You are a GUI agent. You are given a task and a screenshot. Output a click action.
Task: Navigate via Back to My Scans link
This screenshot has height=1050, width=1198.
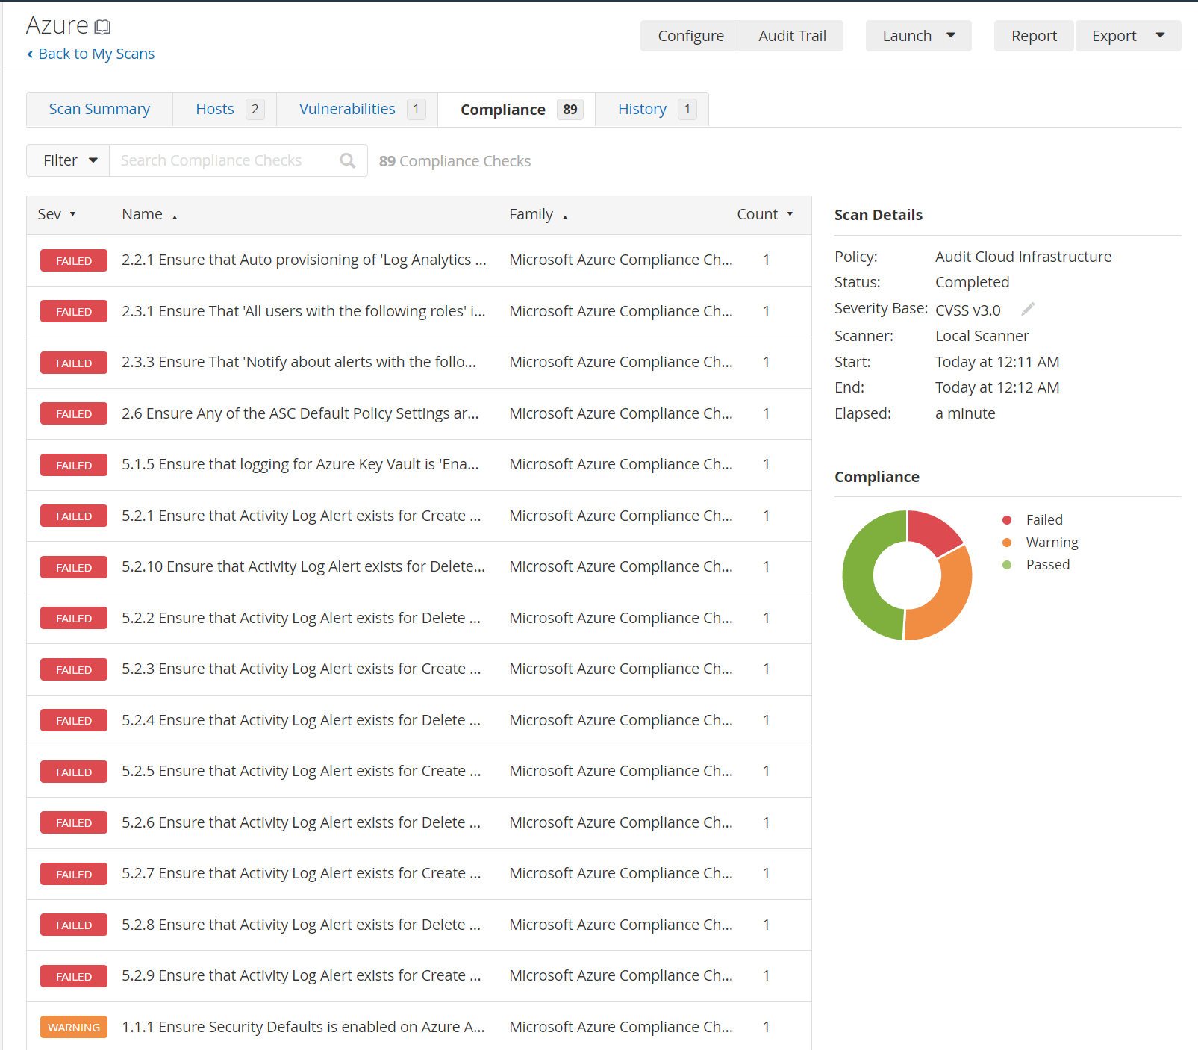click(90, 54)
